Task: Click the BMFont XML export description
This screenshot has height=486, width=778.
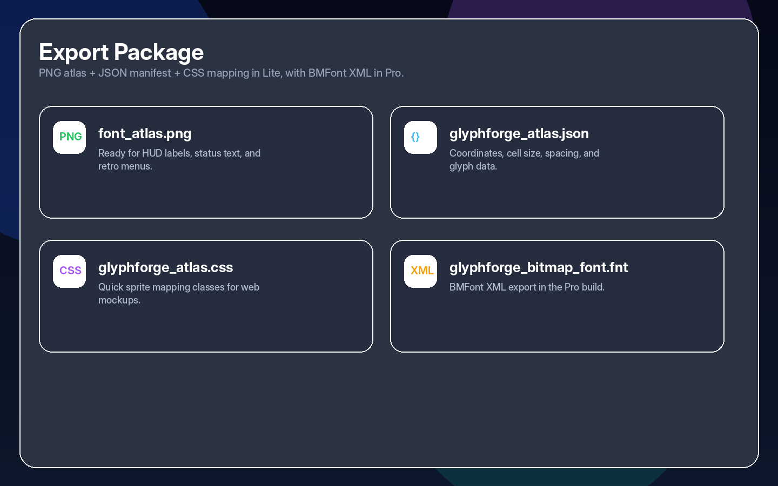Action: pyautogui.click(x=526, y=287)
